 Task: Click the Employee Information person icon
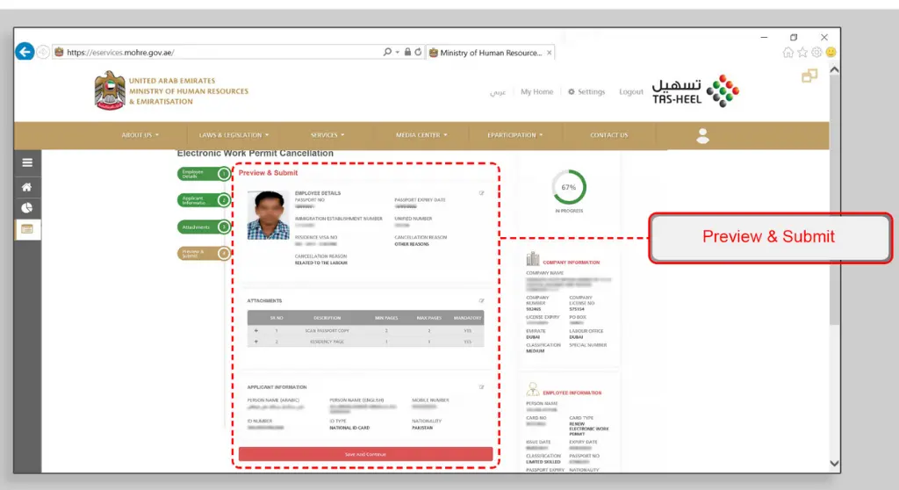533,390
